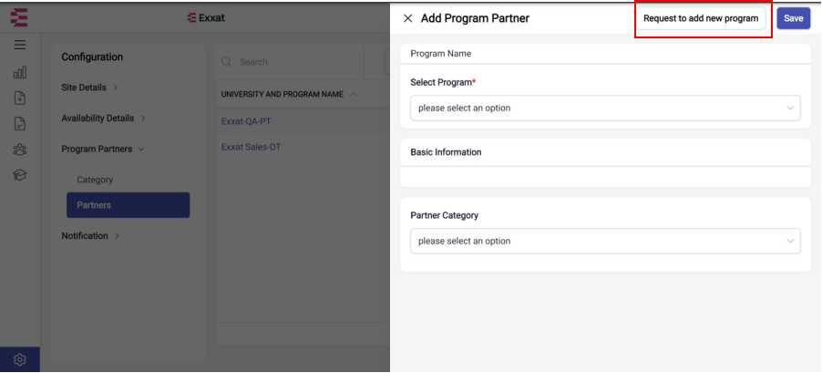Click the add document sidebar icon
The width and height of the screenshot is (822, 373).
[20, 98]
